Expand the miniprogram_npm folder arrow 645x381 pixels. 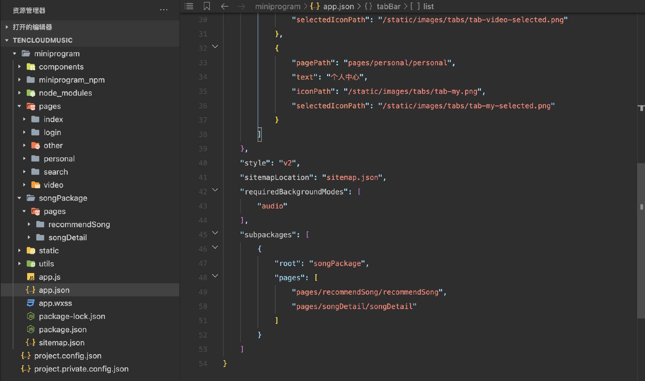pos(19,80)
